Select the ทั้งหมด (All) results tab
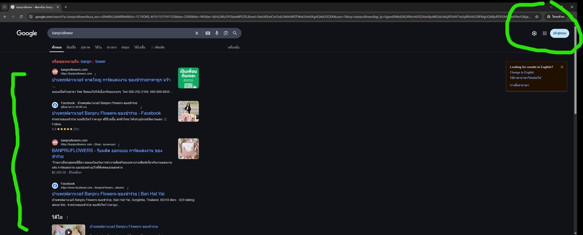This screenshot has width=583, height=235. coord(56,47)
